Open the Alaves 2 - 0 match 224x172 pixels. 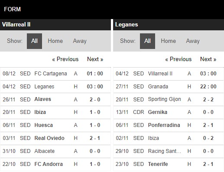pyautogui.click(x=55, y=99)
